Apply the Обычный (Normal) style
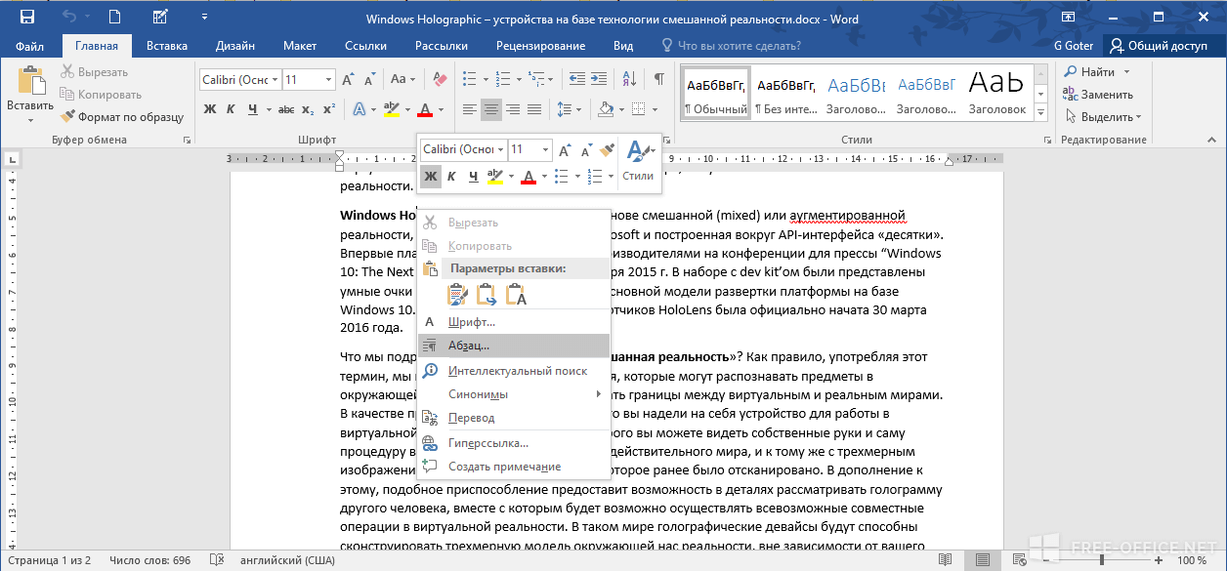Image resolution: width=1227 pixels, height=571 pixels. (x=716, y=94)
